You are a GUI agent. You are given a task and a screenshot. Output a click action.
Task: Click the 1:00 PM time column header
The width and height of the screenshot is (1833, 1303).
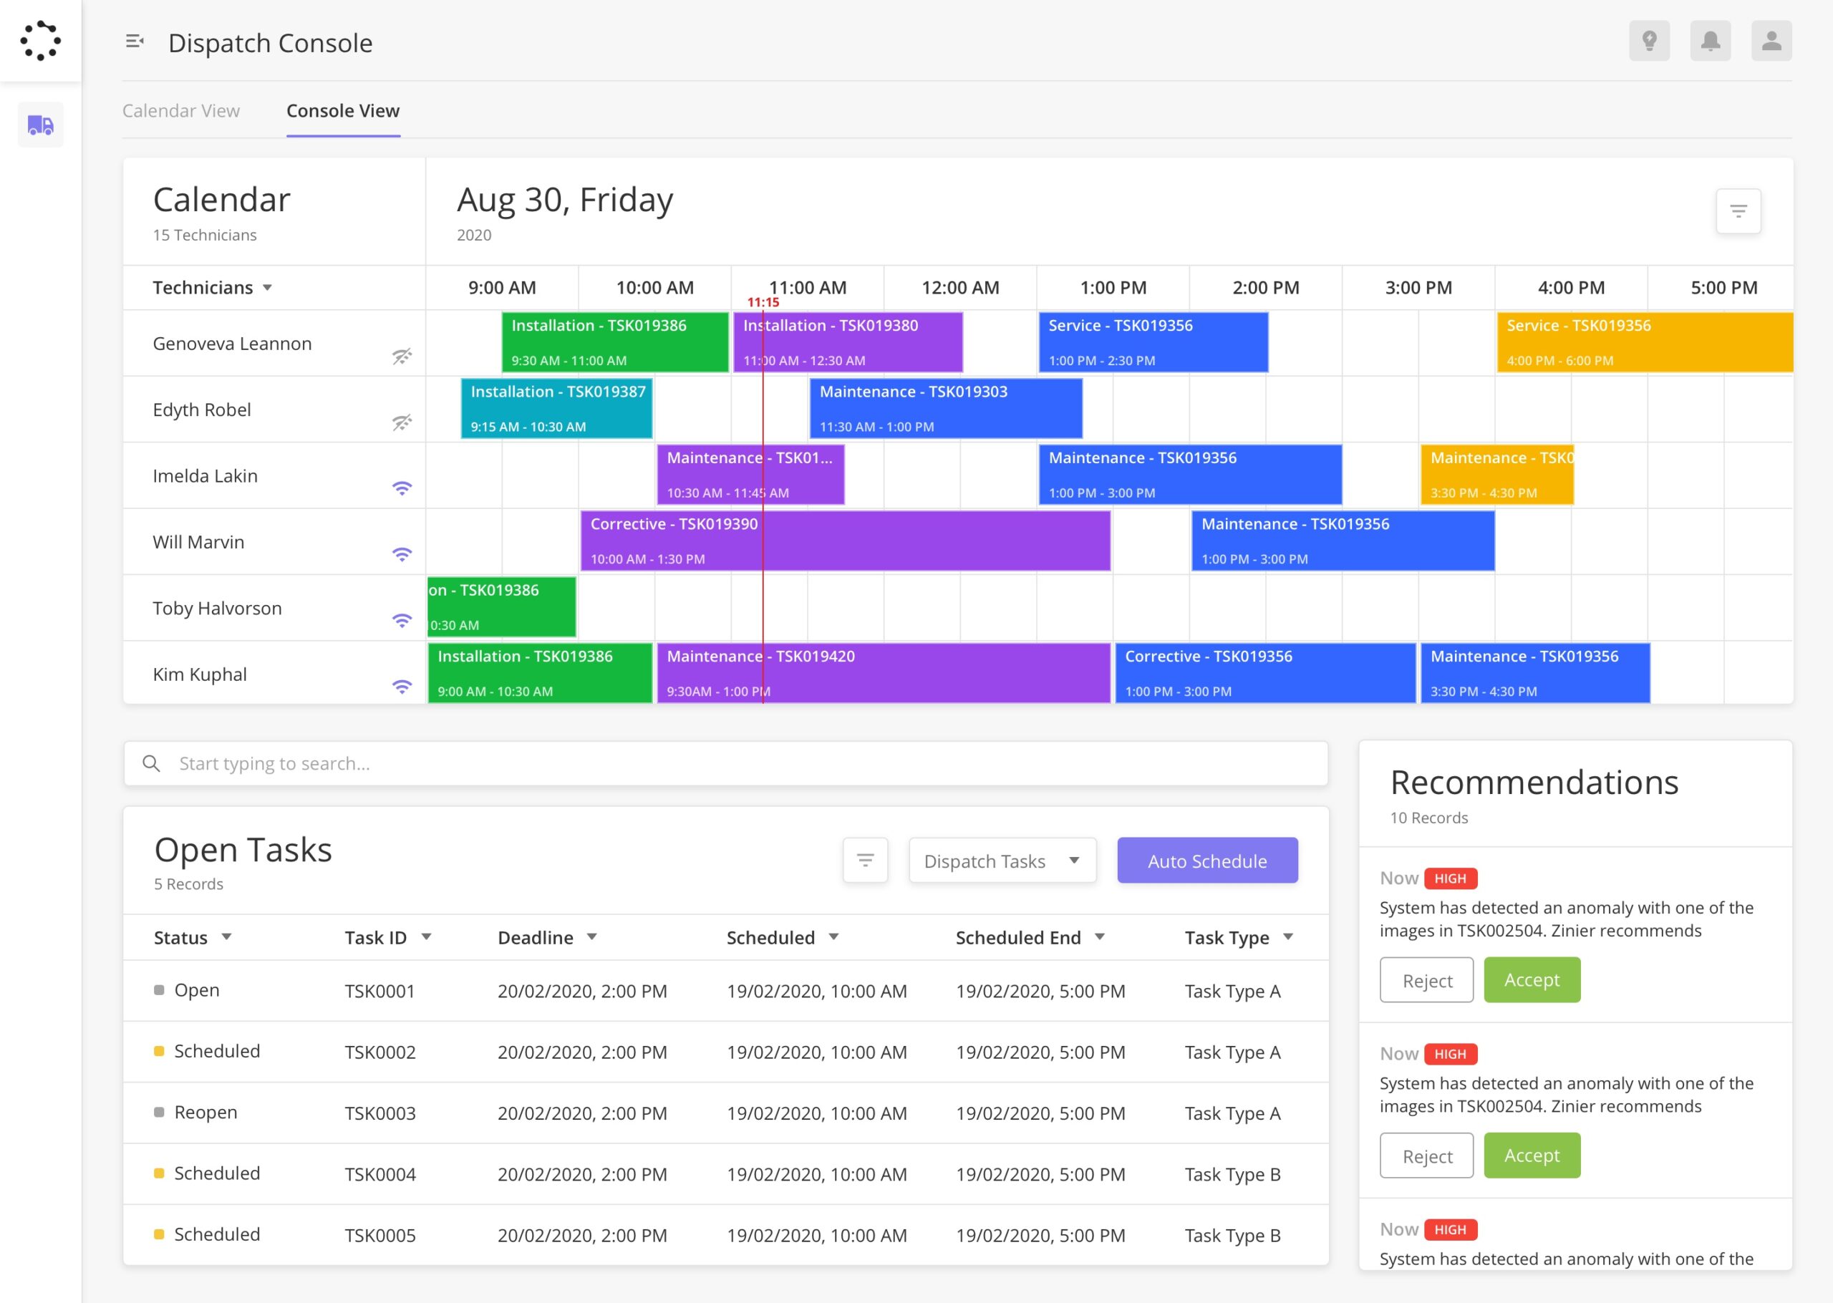pos(1113,288)
